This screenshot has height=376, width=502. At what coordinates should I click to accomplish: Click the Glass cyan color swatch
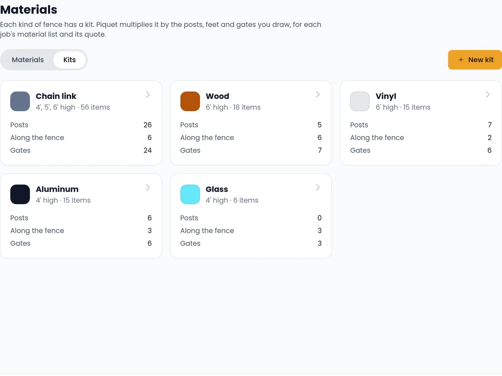tap(190, 195)
